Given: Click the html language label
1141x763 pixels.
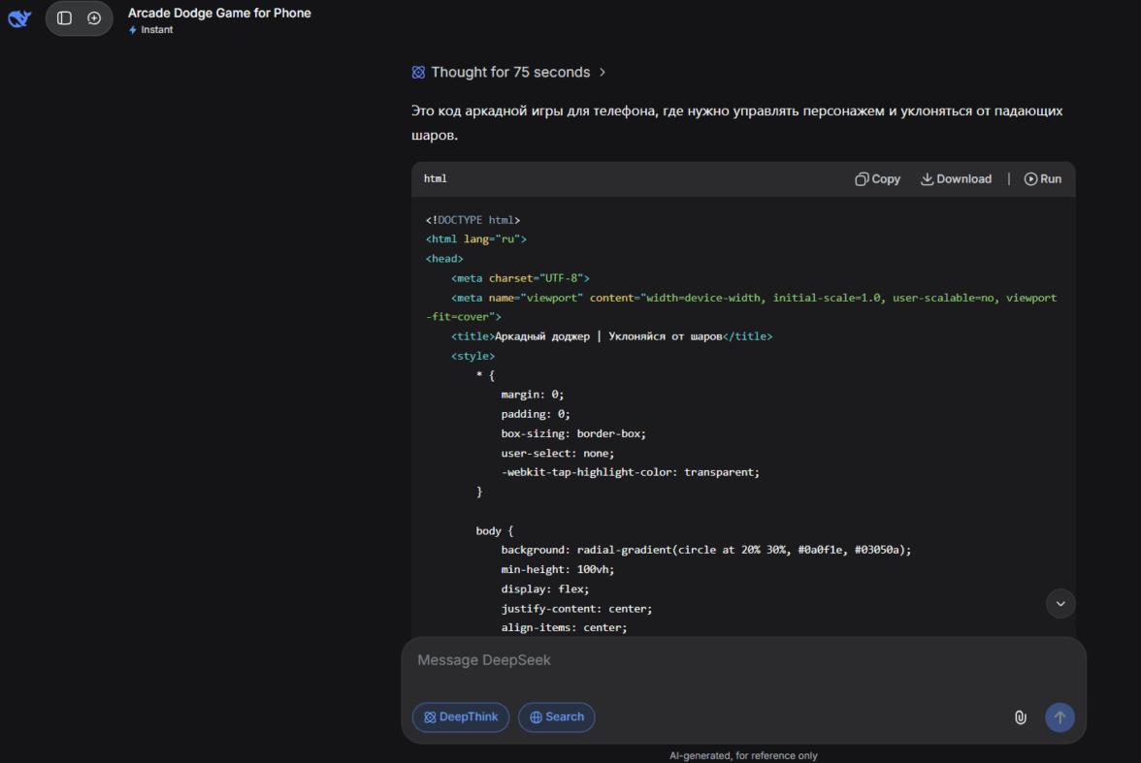Looking at the screenshot, I should pyautogui.click(x=435, y=179).
